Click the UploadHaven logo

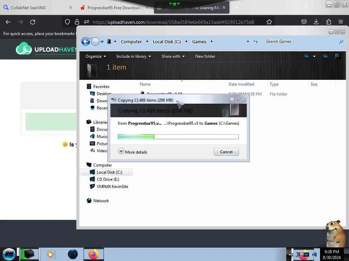(46, 49)
